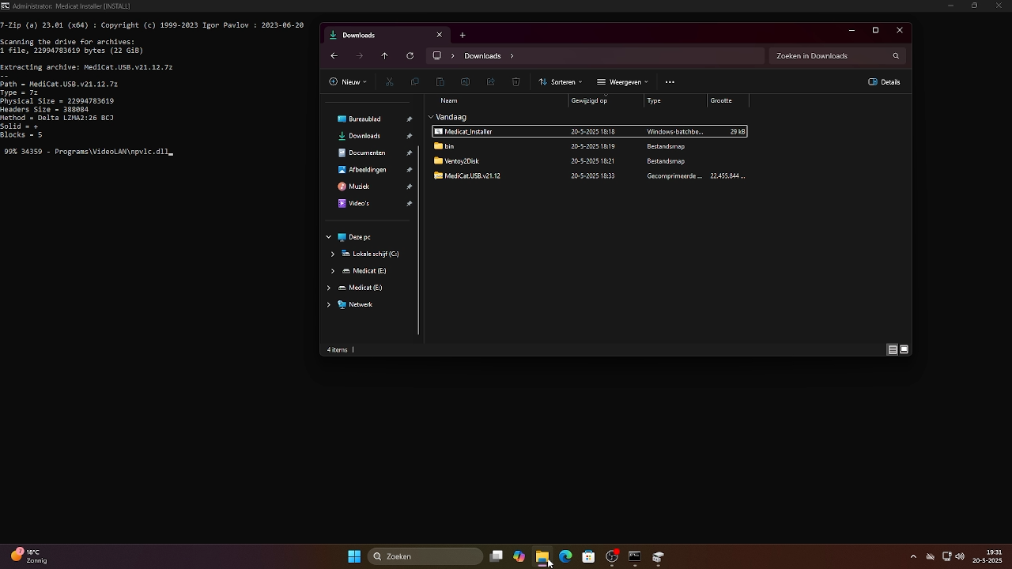Open Afbeeldingen in sidebar
The height and width of the screenshot is (569, 1012).
pyautogui.click(x=367, y=170)
